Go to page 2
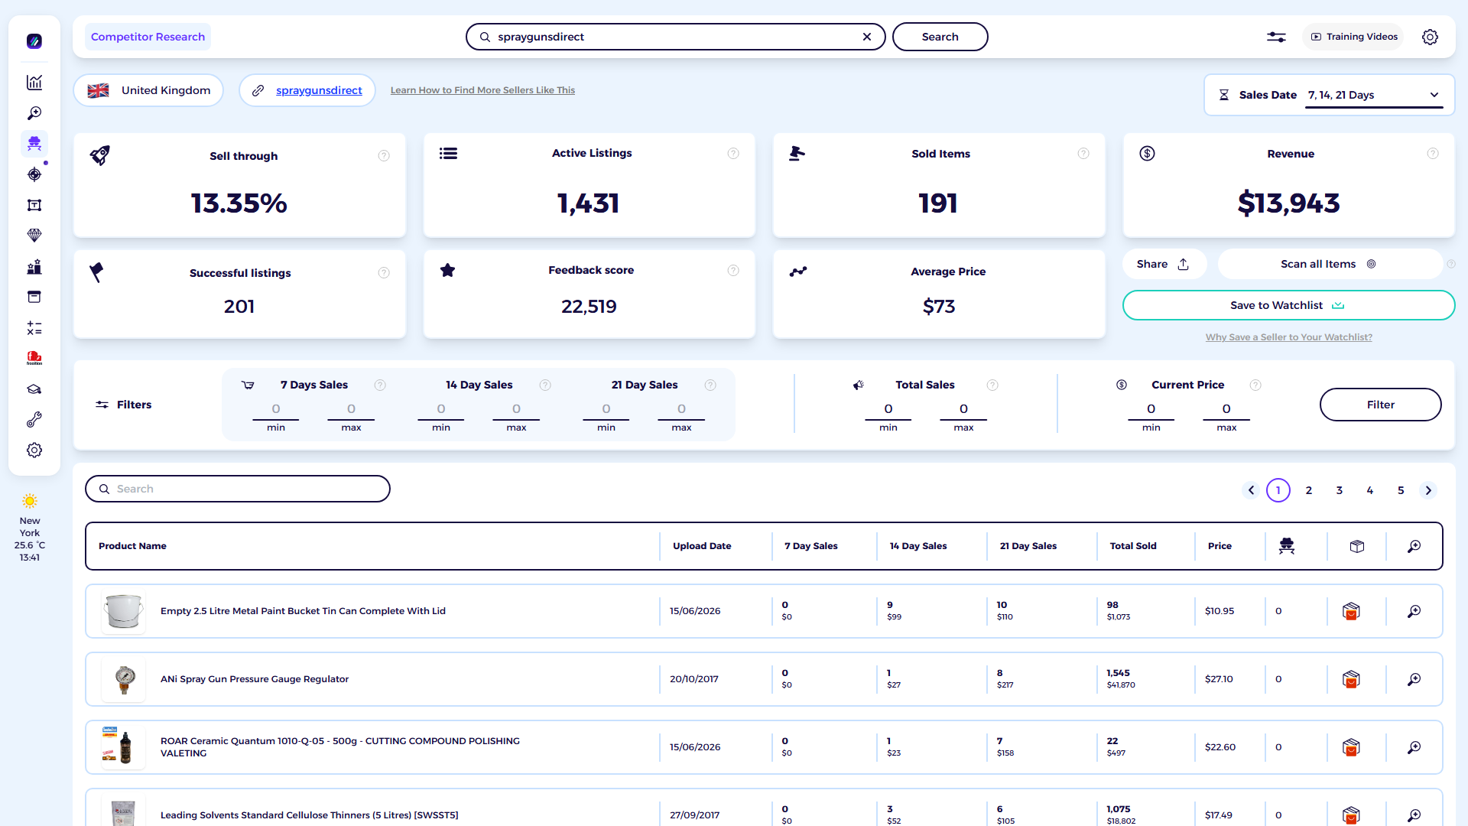The image size is (1468, 826). (x=1309, y=490)
